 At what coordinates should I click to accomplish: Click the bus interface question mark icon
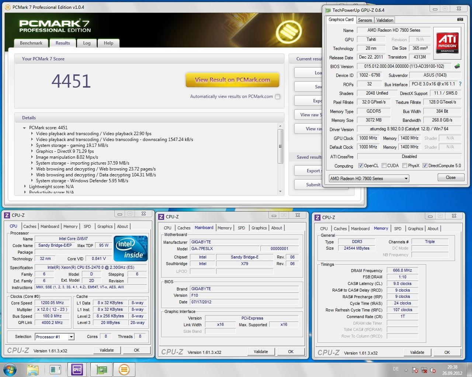(x=460, y=84)
